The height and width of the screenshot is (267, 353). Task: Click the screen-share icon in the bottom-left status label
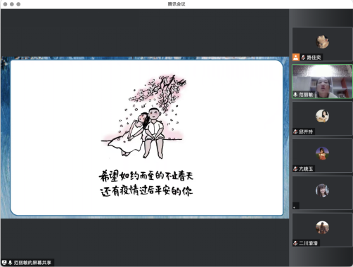pyautogui.click(x=4, y=263)
